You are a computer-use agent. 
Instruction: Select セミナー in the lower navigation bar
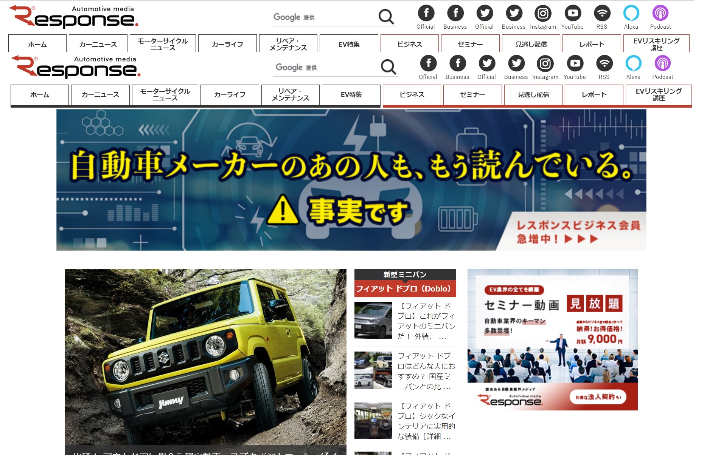[472, 95]
